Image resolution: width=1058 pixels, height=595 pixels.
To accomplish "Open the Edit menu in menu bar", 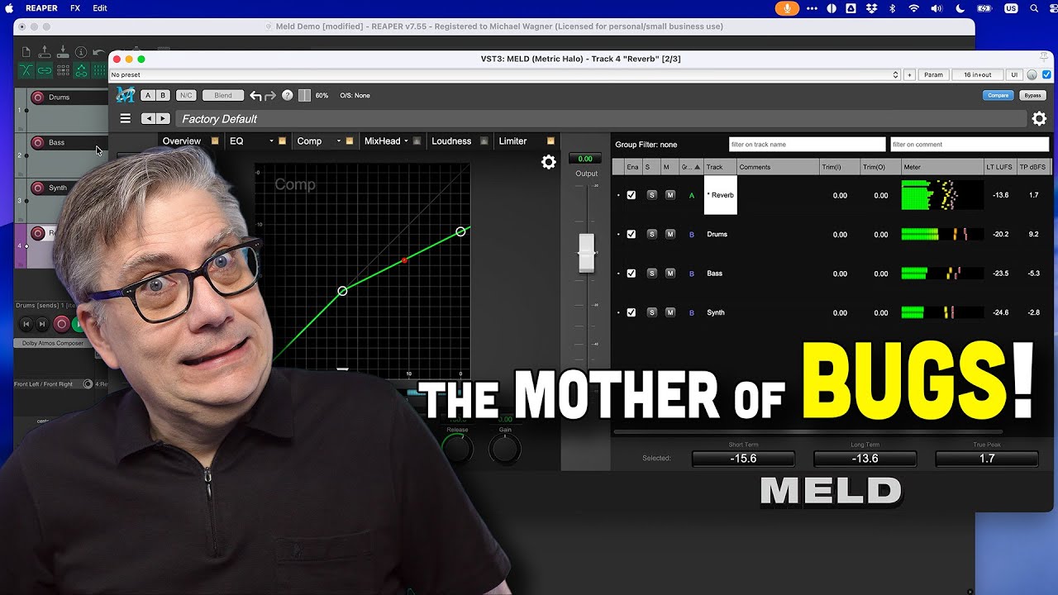I will 100,8.
